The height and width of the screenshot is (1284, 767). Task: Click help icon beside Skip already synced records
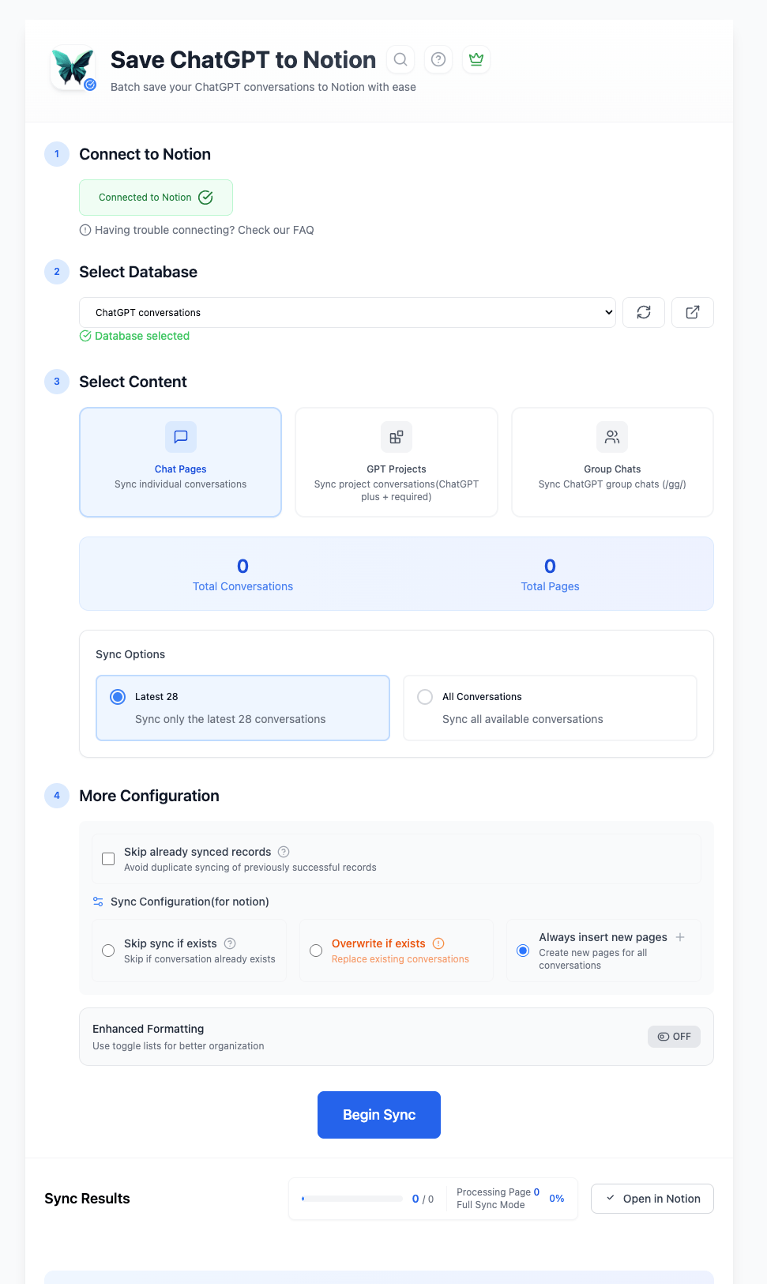pos(284,852)
